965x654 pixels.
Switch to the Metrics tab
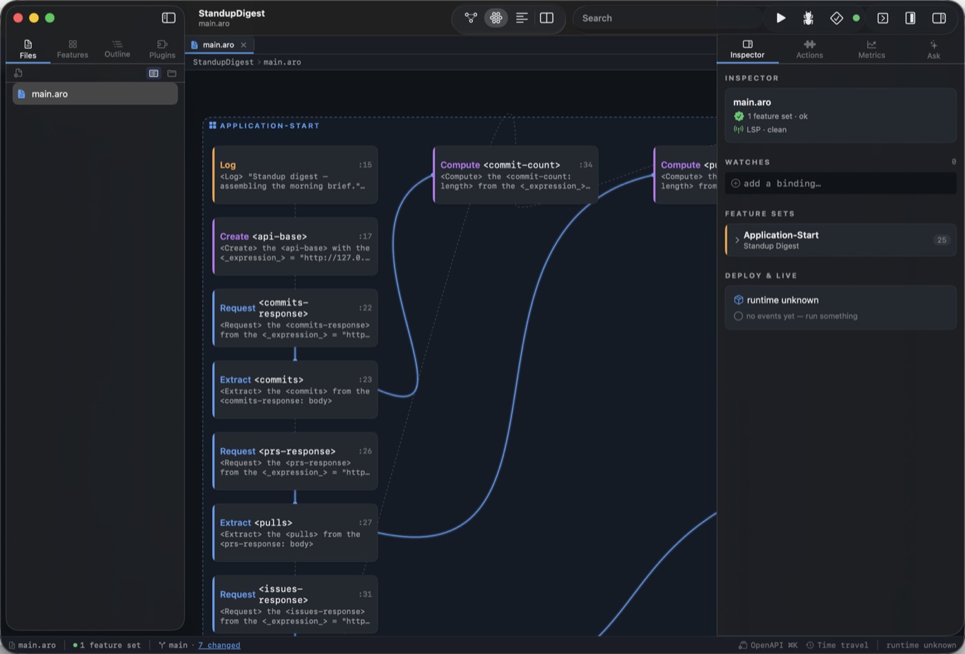(871, 49)
